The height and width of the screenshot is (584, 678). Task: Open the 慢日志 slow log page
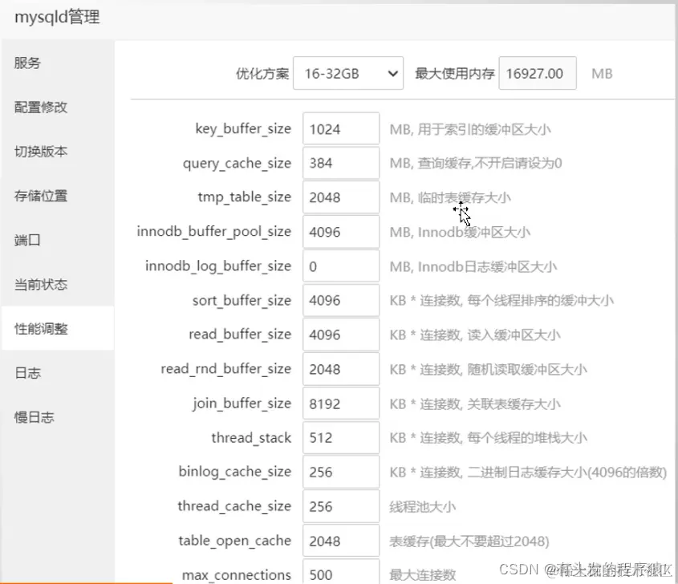pos(33,416)
